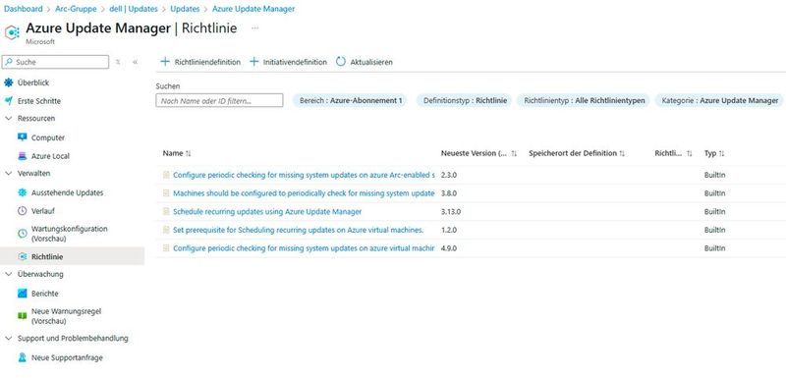Collapse the sidebar with double-chevron icon
Image resolution: width=786 pixels, height=378 pixels.
[x=135, y=62]
